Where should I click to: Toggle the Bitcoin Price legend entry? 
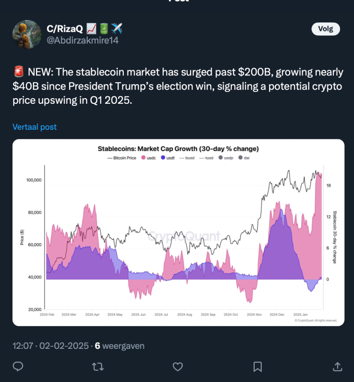(x=123, y=158)
